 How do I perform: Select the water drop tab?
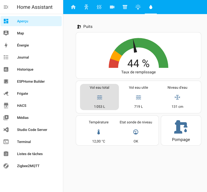point(151,7)
